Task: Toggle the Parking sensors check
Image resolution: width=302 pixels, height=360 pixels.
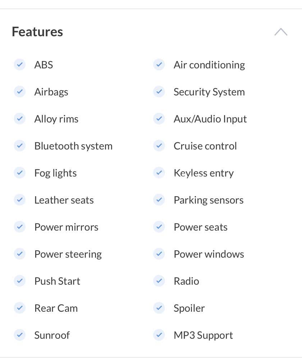Action: 159,200
